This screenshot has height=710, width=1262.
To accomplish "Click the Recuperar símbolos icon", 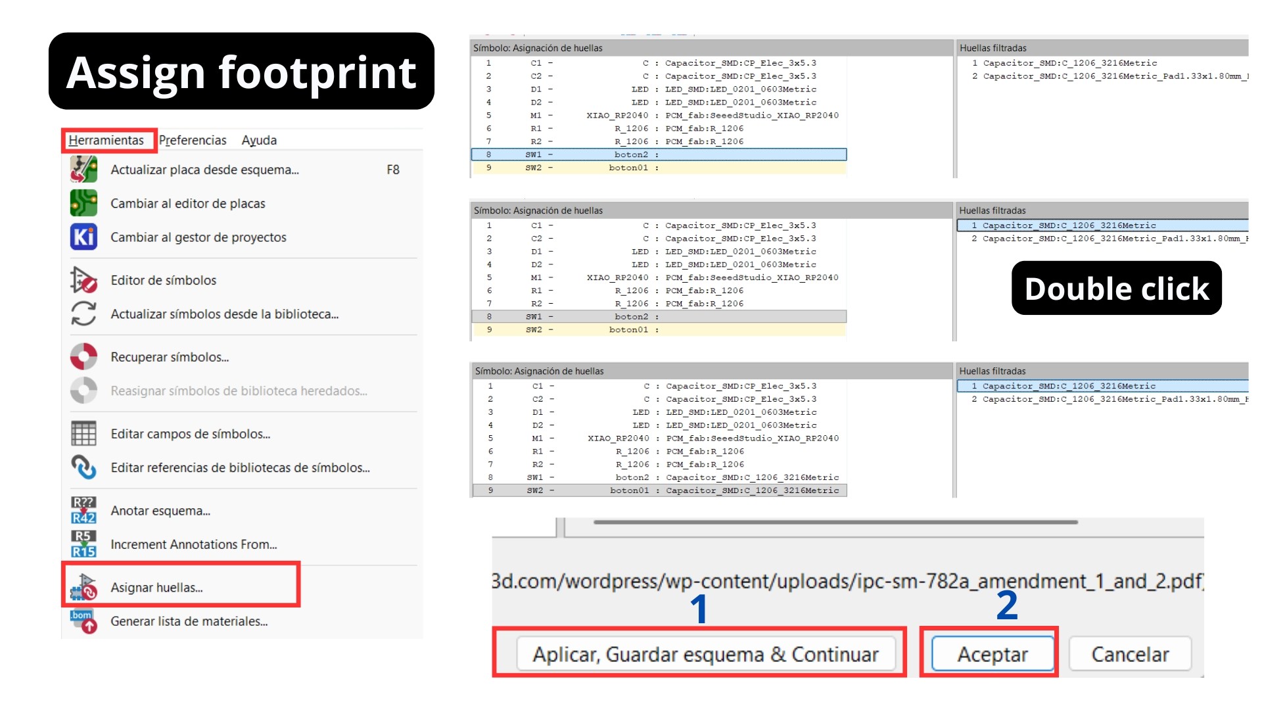I will [83, 357].
